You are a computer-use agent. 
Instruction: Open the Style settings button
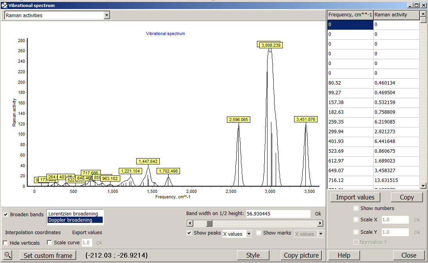tap(253, 255)
